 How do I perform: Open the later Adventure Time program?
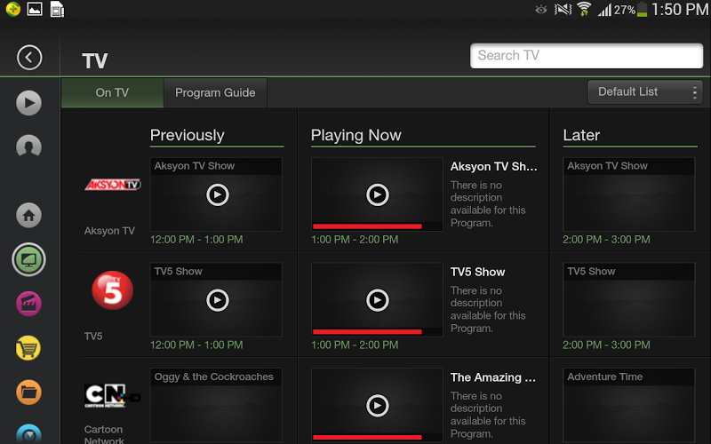point(629,405)
